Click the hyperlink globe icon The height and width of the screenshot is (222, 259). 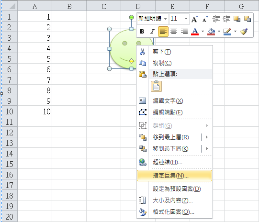142,162
